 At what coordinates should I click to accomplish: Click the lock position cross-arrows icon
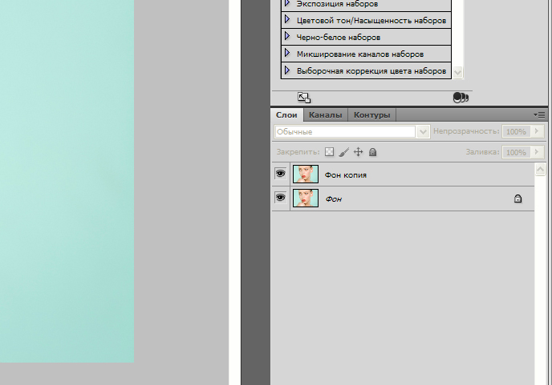(359, 151)
